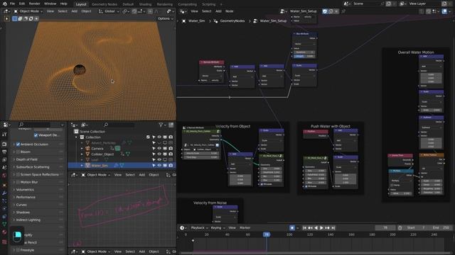This screenshot has width=455, height=255.
Task: Open the World properties tab icon
Action: click(x=4, y=176)
